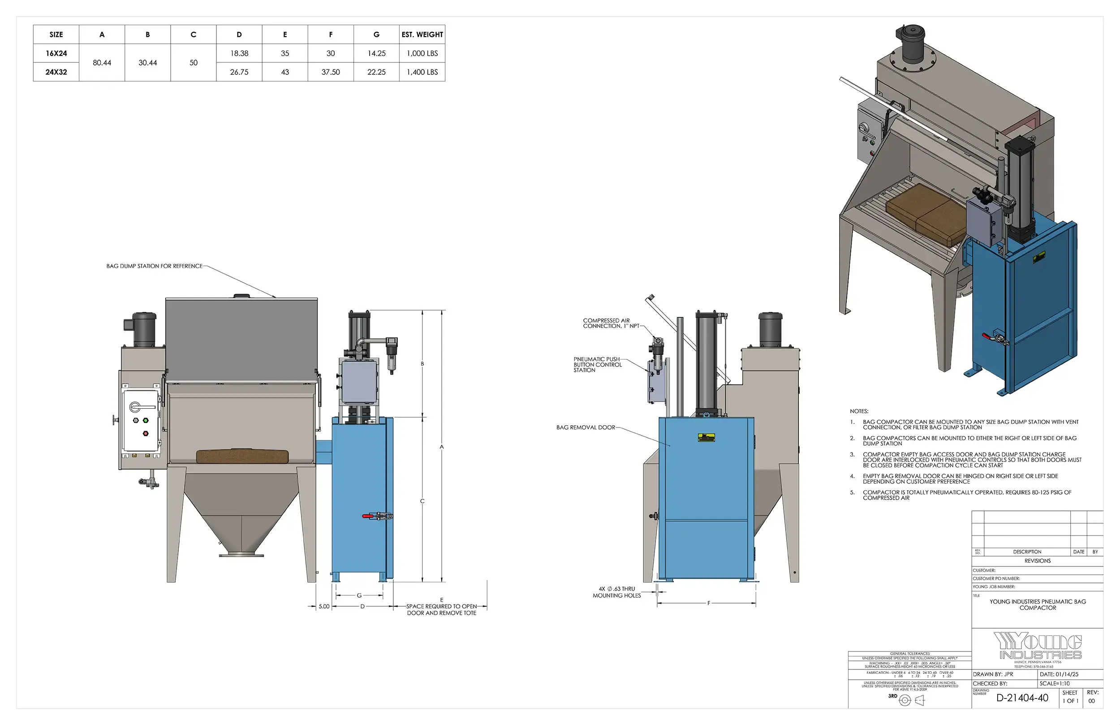Click the 1,400 LBS weight cell
The image size is (1120, 725).
(x=422, y=72)
